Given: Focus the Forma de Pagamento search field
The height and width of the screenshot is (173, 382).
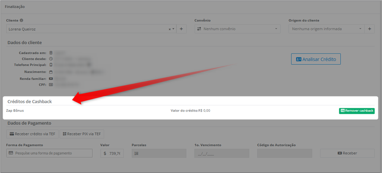Looking at the screenshot, I should 50,153.
